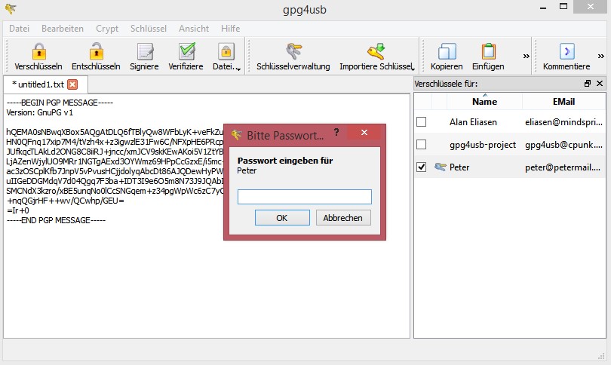Screen dimensions: 611x365
Task: Open Schlüsselverwaltung key management
Action: click(293, 51)
